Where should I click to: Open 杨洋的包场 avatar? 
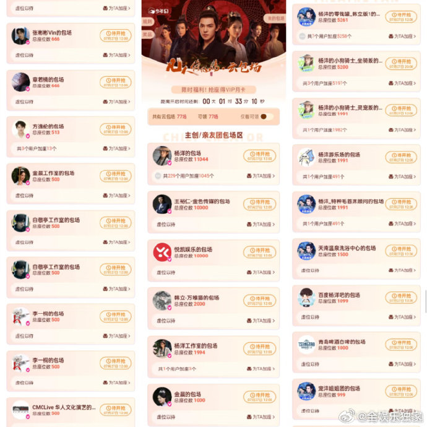coord(162,156)
